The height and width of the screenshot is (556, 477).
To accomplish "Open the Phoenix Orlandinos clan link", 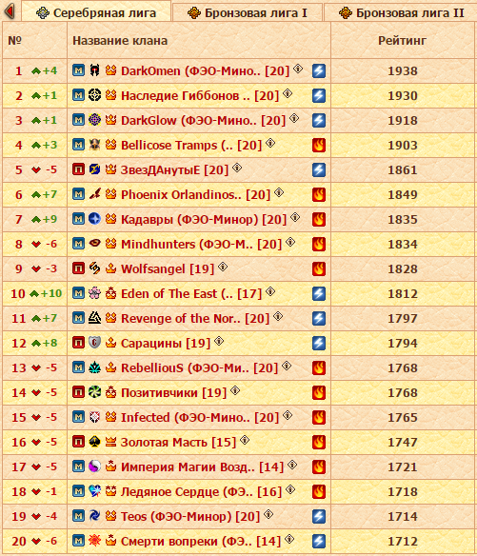I will tap(195, 194).
